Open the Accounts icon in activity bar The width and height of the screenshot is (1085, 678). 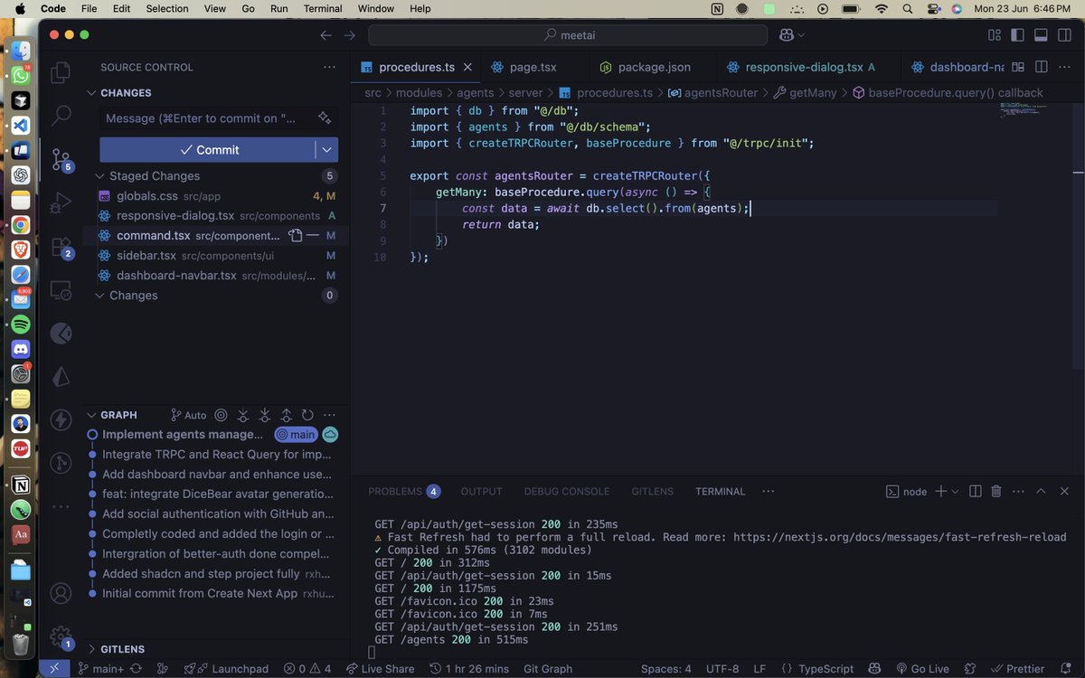tap(61, 594)
